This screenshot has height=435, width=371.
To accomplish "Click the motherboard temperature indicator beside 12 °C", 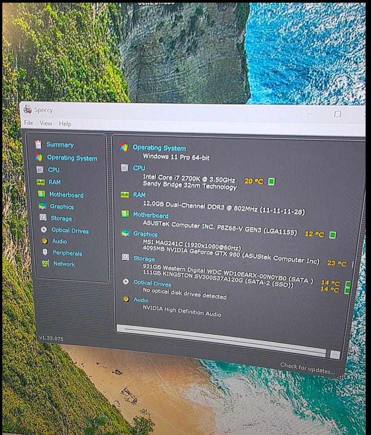I will coord(332,235).
